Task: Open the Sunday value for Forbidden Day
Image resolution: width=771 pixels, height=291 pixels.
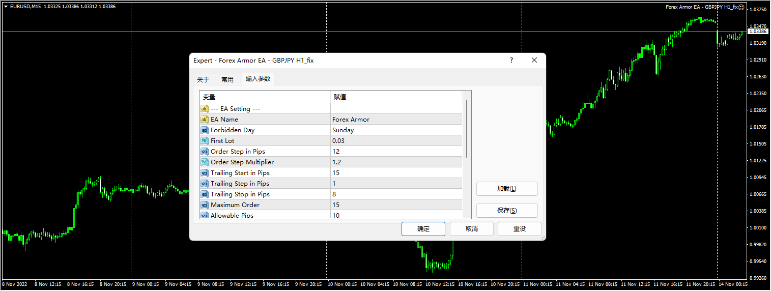Action: click(x=396, y=130)
